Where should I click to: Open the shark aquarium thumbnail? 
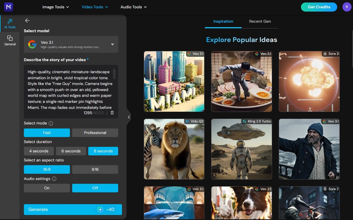pos(174,203)
